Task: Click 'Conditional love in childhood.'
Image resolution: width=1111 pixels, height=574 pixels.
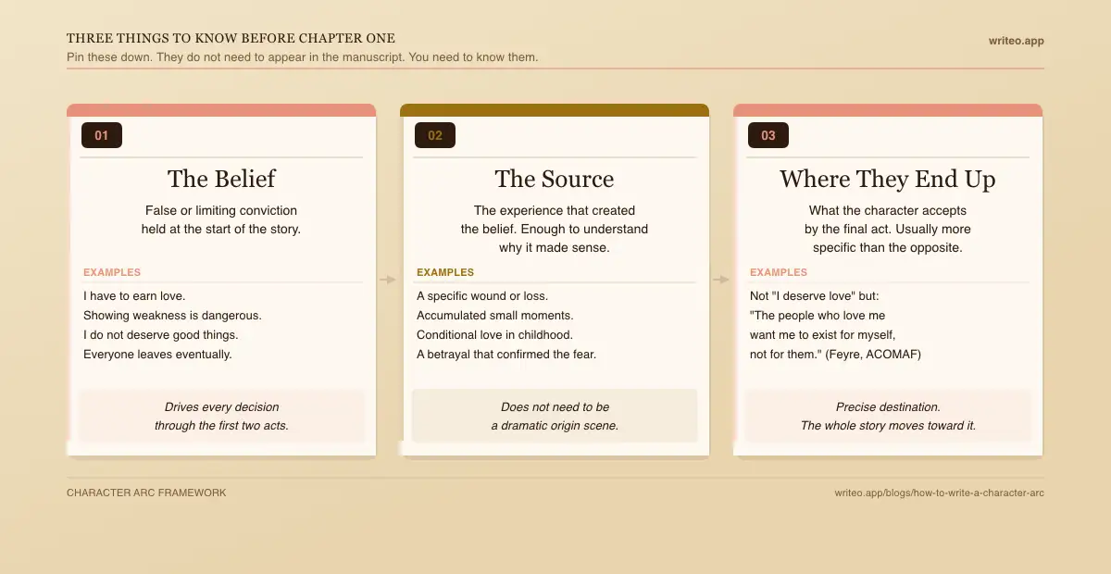Action: click(494, 335)
